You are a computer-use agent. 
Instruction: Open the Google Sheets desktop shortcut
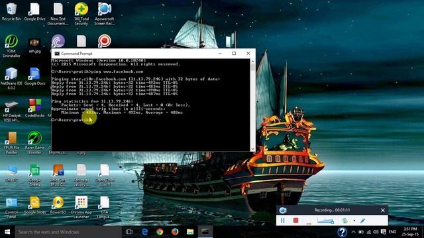[x=34, y=175]
